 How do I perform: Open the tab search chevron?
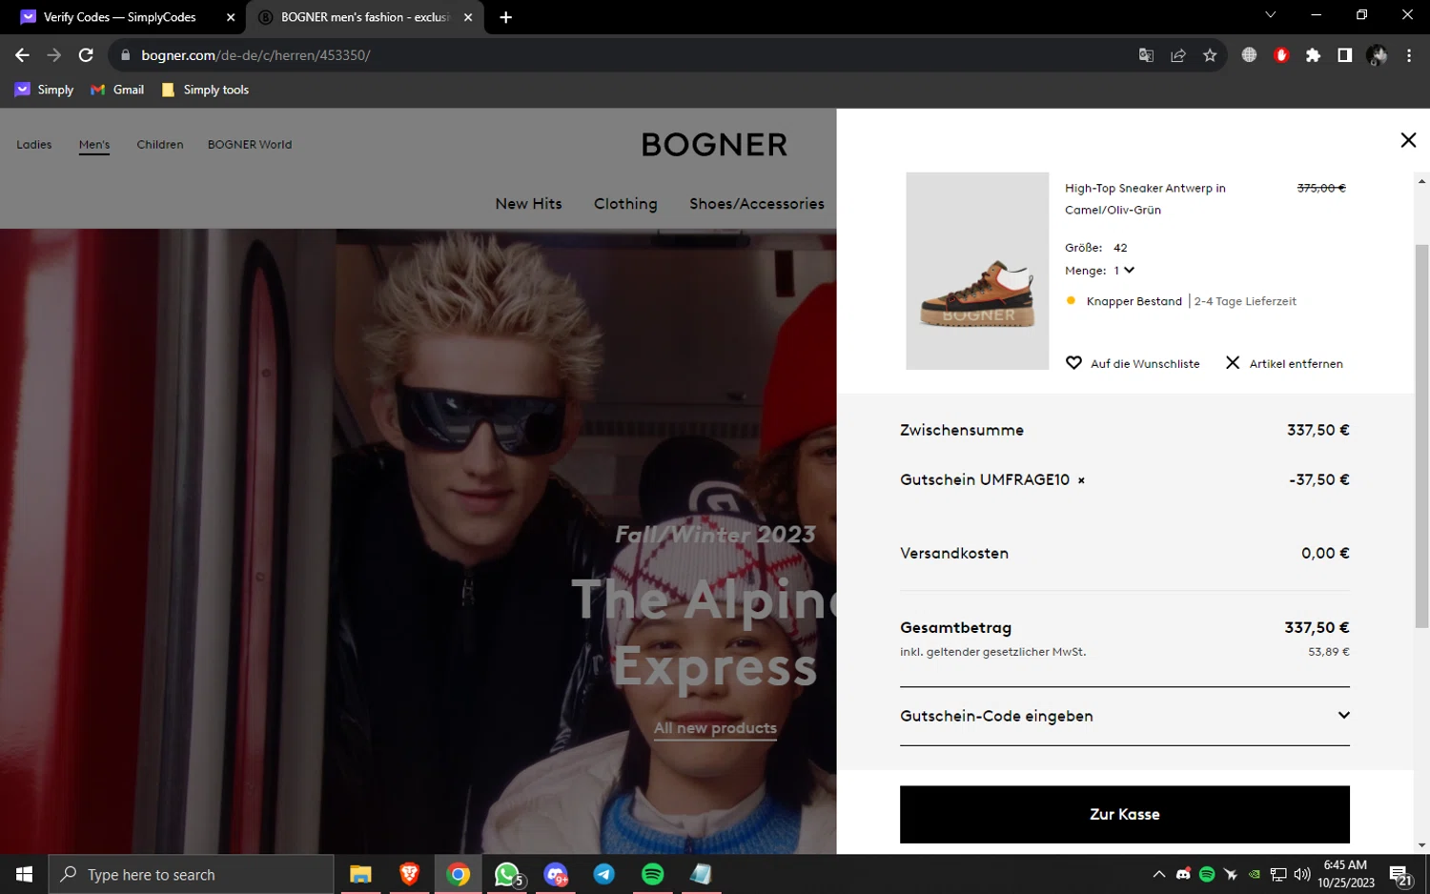1270,15
